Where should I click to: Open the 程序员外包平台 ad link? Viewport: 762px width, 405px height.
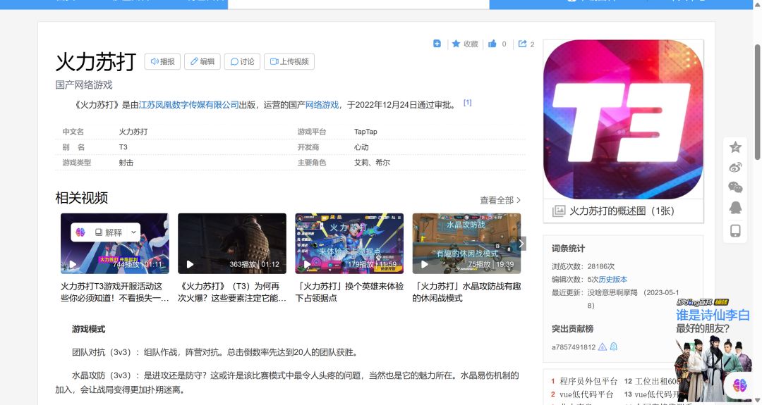[588, 381]
